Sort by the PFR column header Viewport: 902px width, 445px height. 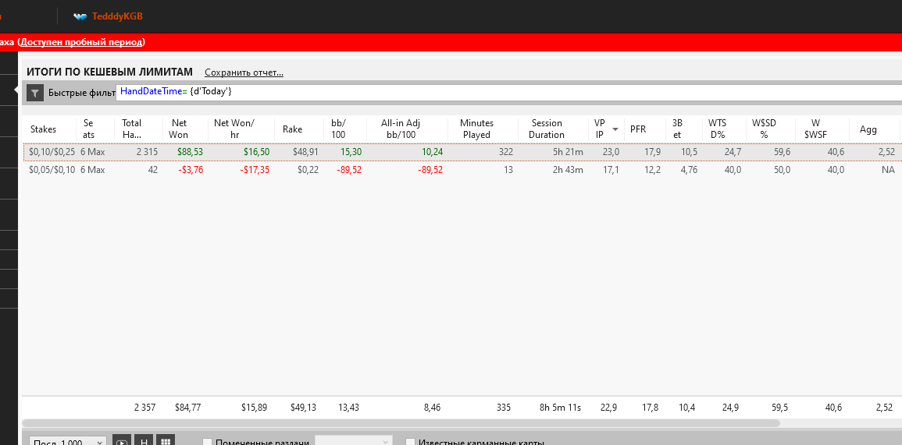tap(638, 129)
